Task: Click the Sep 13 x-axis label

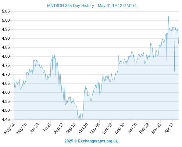Action: [x=71, y=128]
